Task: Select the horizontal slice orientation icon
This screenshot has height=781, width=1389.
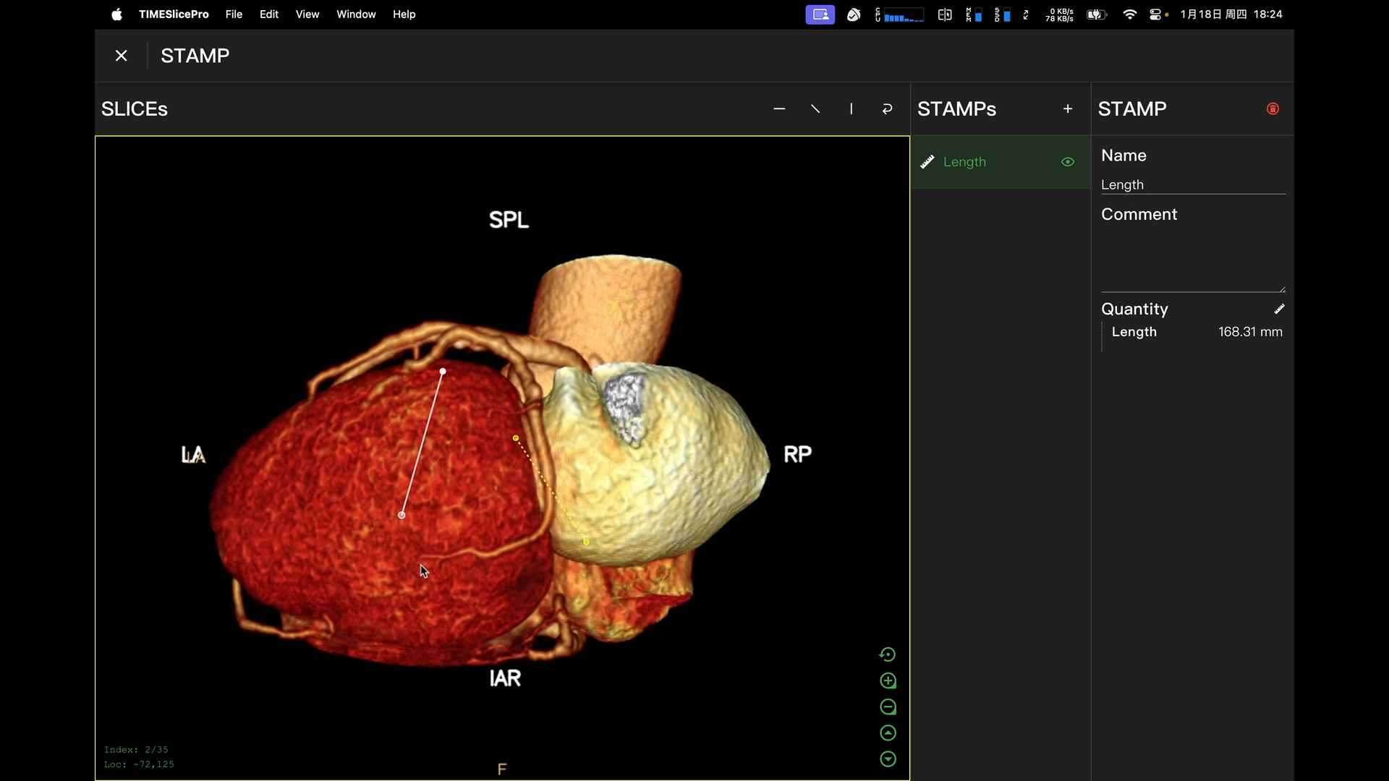Action: pos(779,109)
